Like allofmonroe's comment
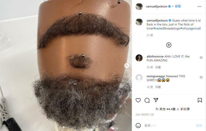Viewport: 206px width, 131px height. 201,58
